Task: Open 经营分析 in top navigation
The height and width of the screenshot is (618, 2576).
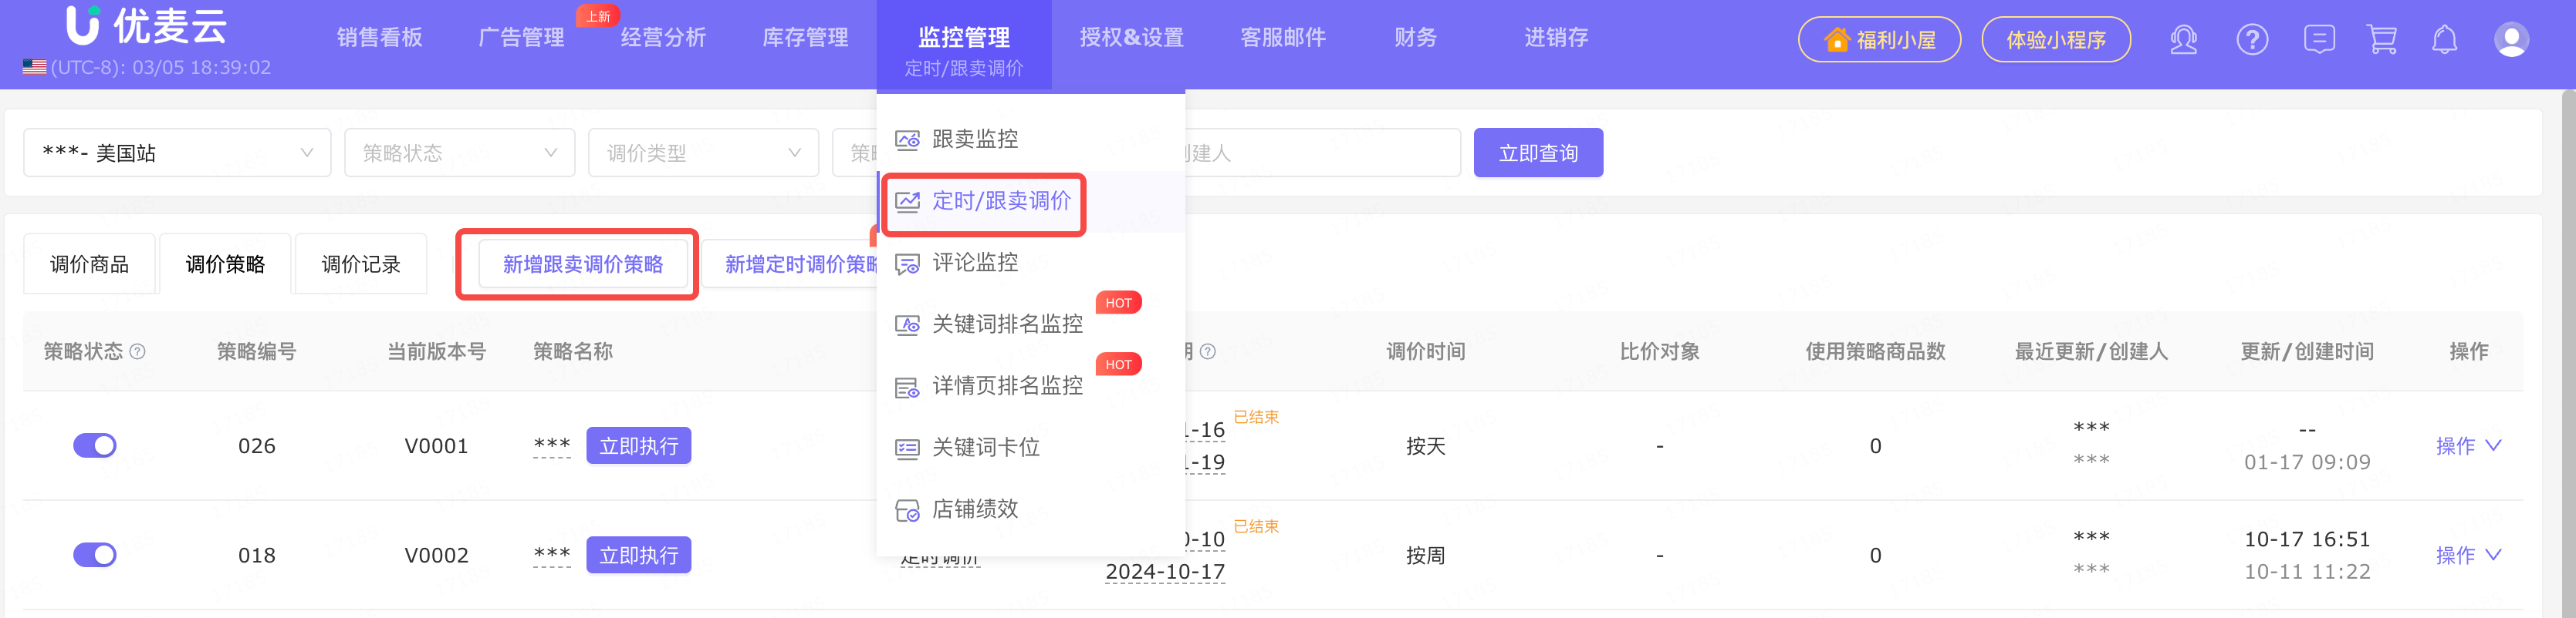Action: tap(663, 38)
